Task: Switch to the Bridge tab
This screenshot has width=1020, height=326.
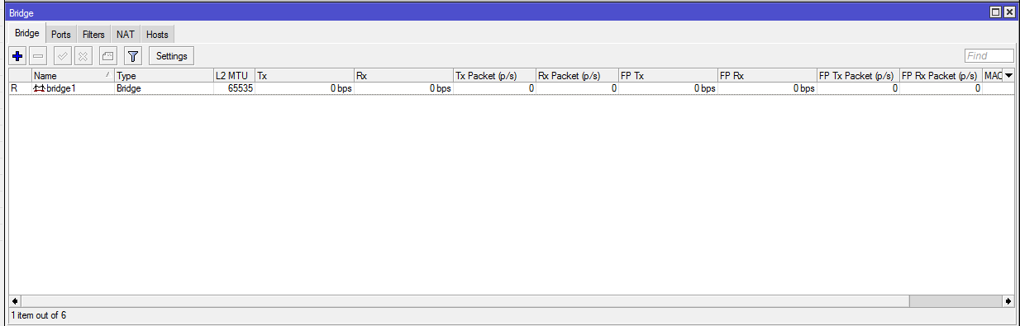Action: point(27,34)
